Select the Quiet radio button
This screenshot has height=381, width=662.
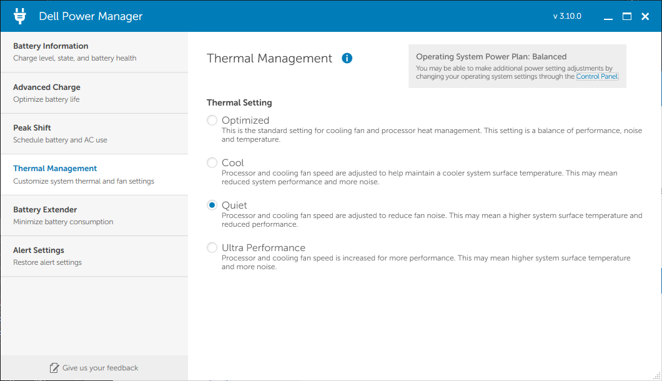pyautogui.click(x=212, y=205)
